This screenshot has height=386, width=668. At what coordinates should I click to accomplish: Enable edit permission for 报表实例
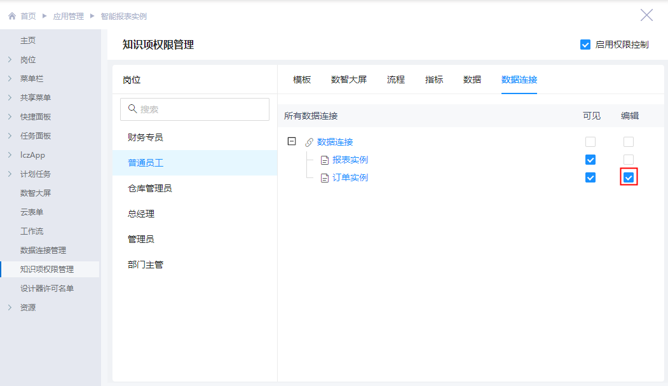(x=629, y=160)
